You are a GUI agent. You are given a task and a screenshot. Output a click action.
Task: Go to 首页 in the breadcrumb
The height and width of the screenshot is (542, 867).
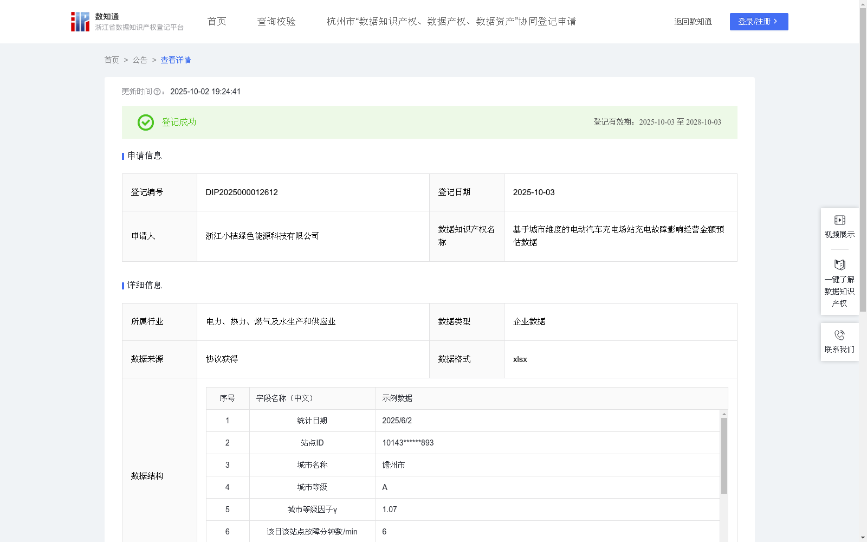(112, 60)
